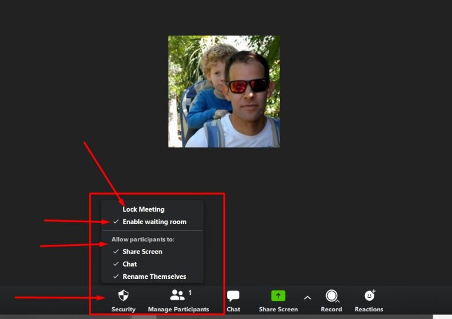Click the 'Allow participants to:' heading

point(143,239)
